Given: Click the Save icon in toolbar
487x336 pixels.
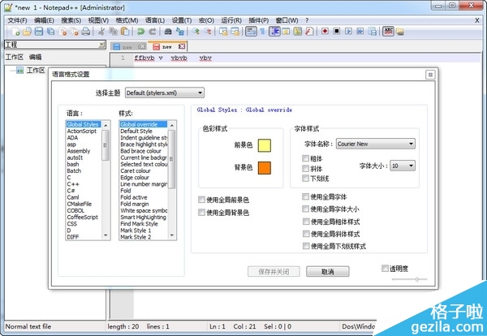Looking at the screenshot, I should pyautogui.click(x=38, y=32).
